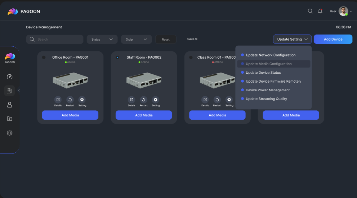
Task: Click the search magnifier icon in header
Action: (x=310, y=11)
